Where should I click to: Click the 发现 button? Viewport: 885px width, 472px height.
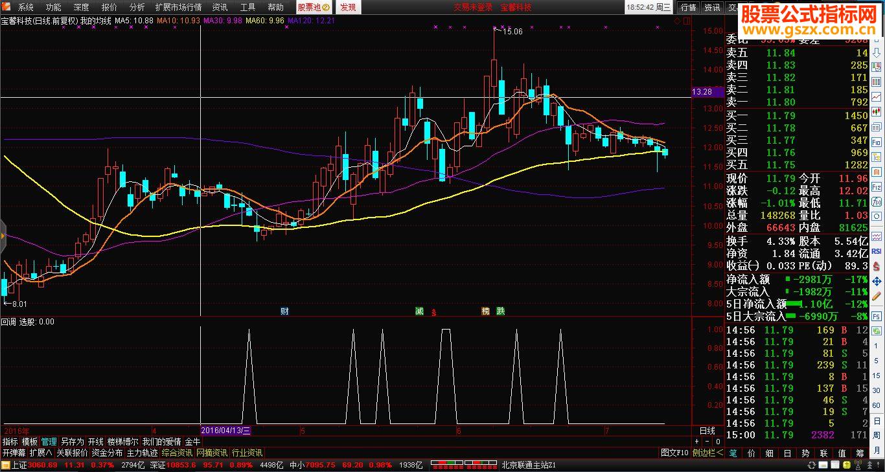pyautogui.click(x=349, y=7)
